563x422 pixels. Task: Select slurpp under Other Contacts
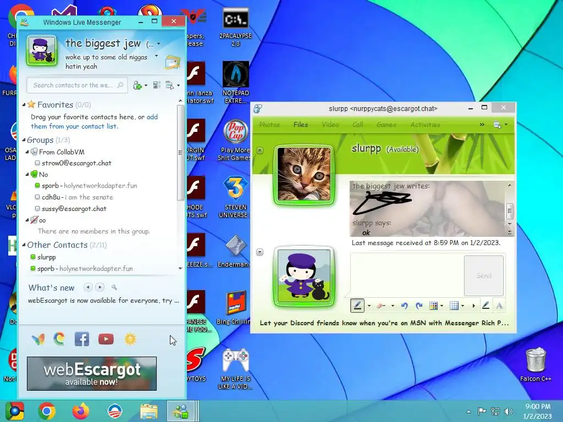46,257
